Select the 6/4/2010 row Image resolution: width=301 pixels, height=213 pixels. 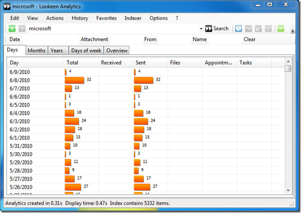click(146, 113)
